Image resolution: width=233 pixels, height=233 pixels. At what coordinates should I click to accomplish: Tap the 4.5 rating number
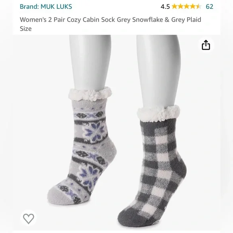(165, 7)
